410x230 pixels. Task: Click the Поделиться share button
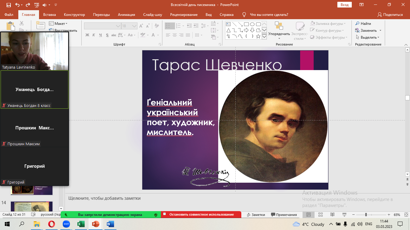click(390, 15)
